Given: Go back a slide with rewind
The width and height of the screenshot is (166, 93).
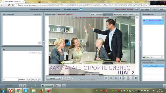Looking at the screenshot, I should click(116, 78).
